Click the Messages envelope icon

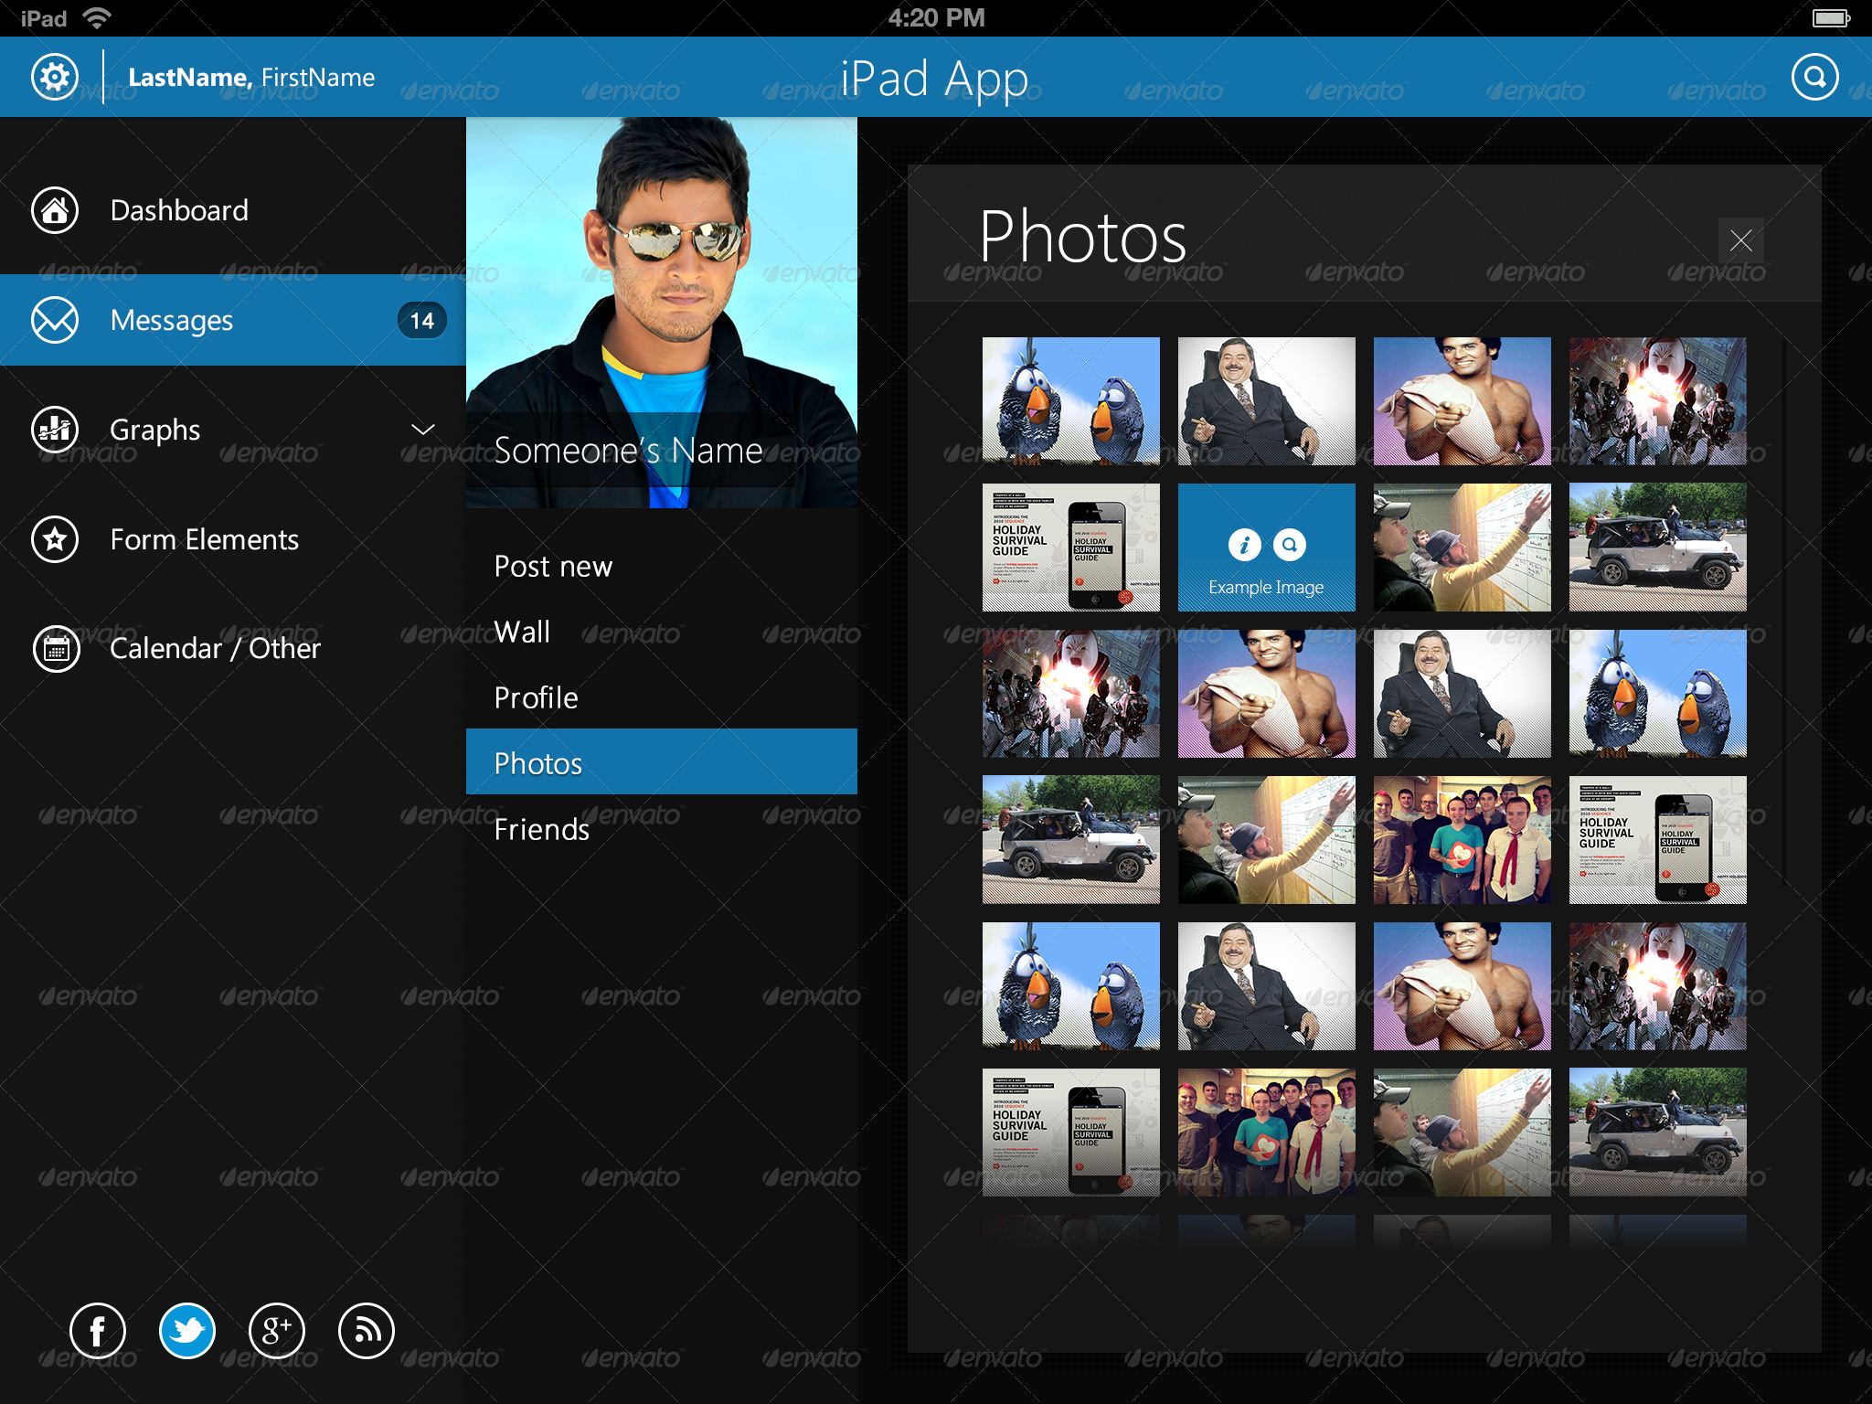pyautogui.click(x=55, y=320)
